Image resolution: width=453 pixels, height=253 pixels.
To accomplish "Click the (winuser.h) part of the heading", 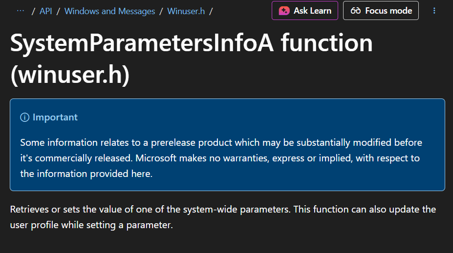I will pyautogui.click(x=70, y=76).
